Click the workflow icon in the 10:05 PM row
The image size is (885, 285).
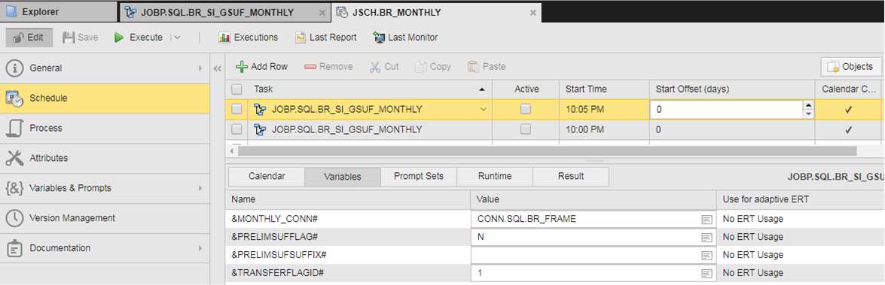pos(260,109)
